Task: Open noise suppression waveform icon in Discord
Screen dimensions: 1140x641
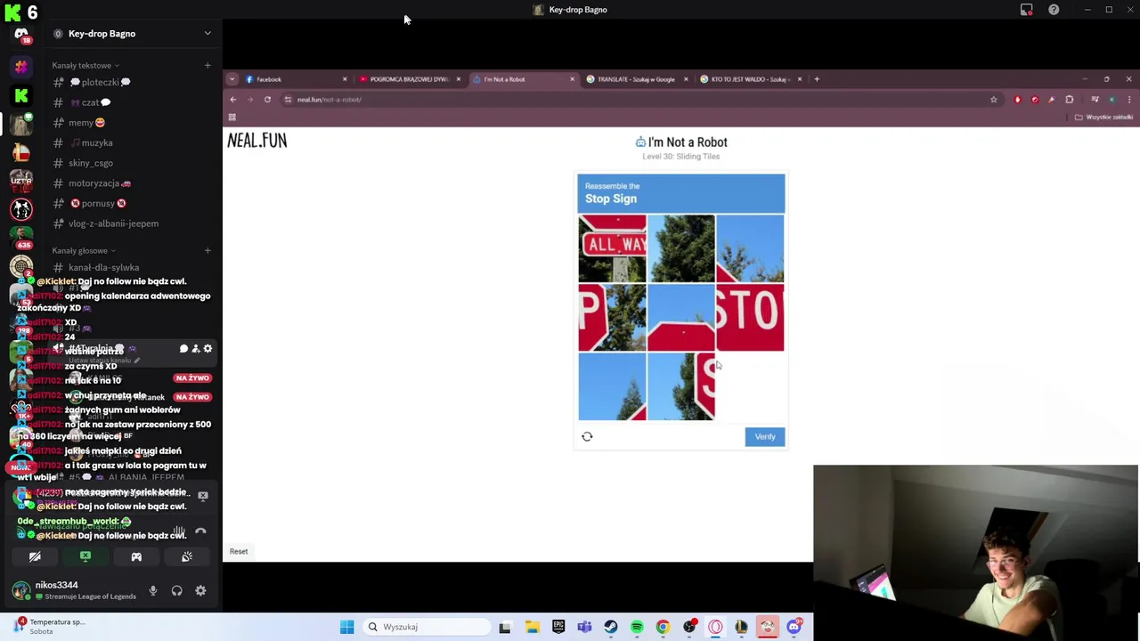Action: tap(179, 531)
